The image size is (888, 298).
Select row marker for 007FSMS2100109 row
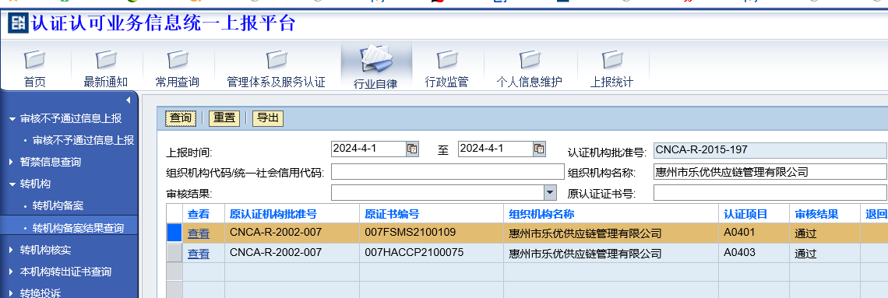pos(174,233)
